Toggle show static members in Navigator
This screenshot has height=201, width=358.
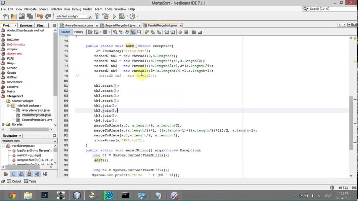pyautogui.click(x=21, y=174)
